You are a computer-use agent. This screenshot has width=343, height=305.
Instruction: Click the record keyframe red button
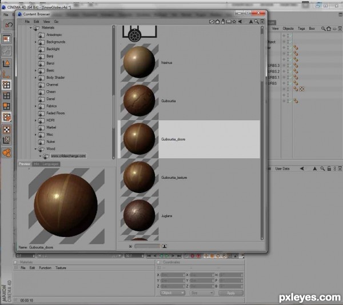tap(193, 256)
